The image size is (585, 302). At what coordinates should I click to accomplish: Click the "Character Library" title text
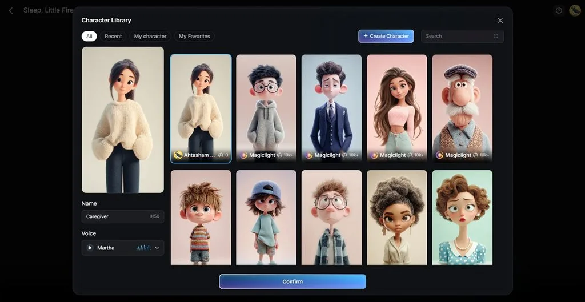click(x=106, y=20)
